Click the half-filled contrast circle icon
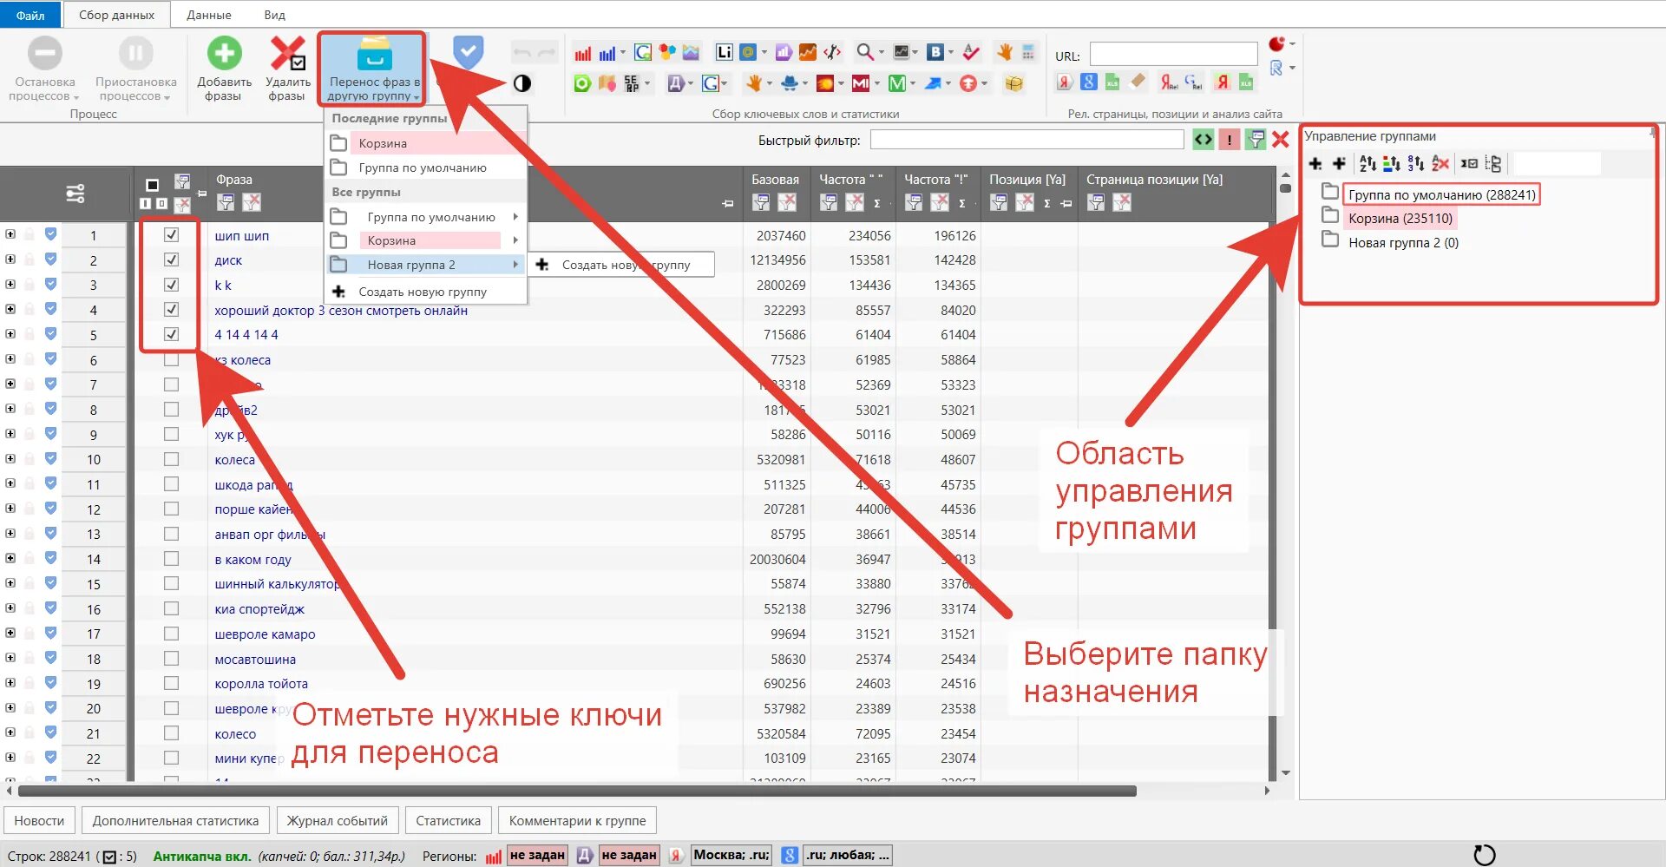The height and width of the screenshot is (867, 1666). coord(521,83)
